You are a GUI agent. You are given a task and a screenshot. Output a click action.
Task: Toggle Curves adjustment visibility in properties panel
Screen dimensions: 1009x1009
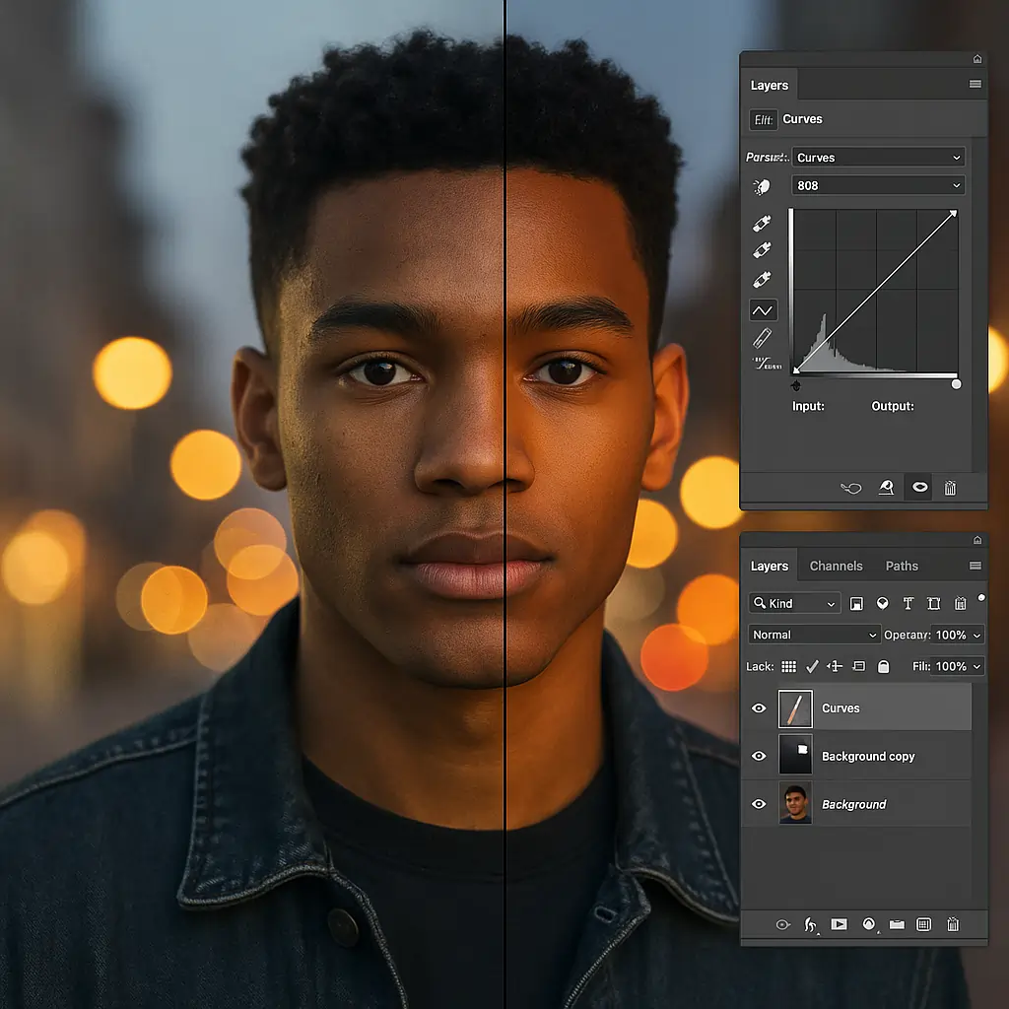(x=920, y=487)
